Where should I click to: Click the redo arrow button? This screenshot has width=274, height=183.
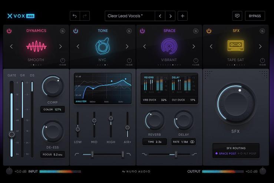click(x=85, y=16)
